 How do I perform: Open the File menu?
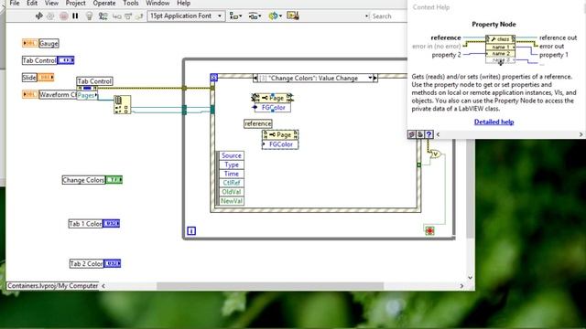15,4
